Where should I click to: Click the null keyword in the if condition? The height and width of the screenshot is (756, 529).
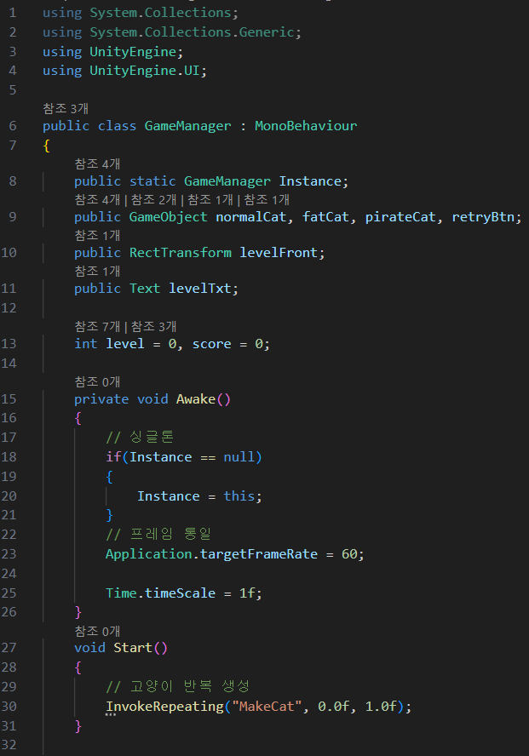[x=239, y=457]
